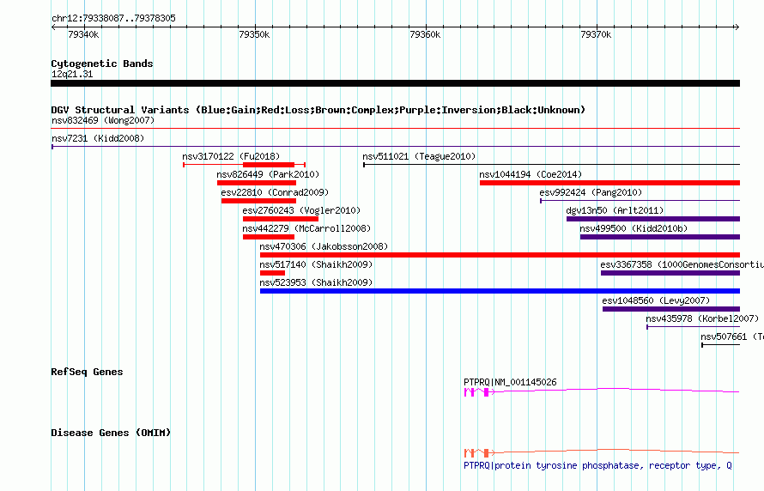Image resolution: width=764 pixels, height=491 pixels.
Task: Click the thin purple nsv7231 line
Action: (395, 147)
